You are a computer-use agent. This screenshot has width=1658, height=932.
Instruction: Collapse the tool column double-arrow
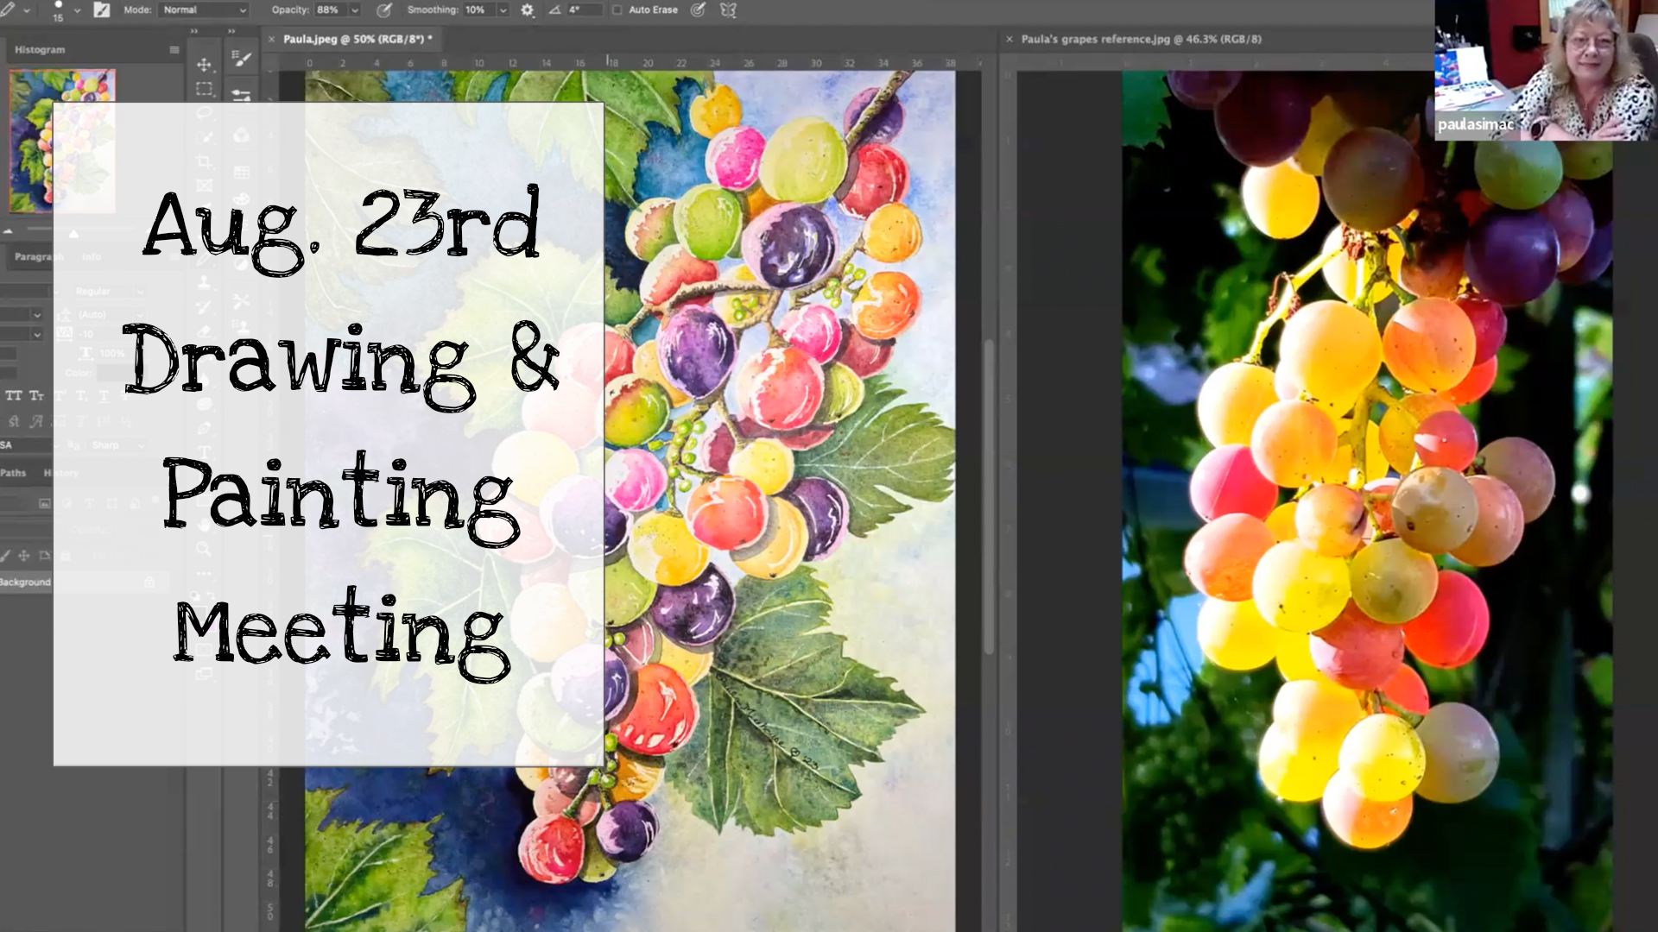click(x=231, y=31)
